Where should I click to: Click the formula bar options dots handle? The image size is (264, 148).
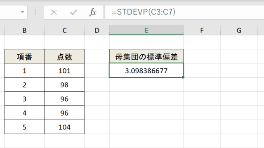click(x=35, y=12)
